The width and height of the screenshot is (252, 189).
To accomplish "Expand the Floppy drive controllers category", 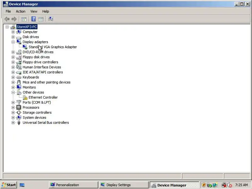I will pyautogui.click(x=13, y=62).
